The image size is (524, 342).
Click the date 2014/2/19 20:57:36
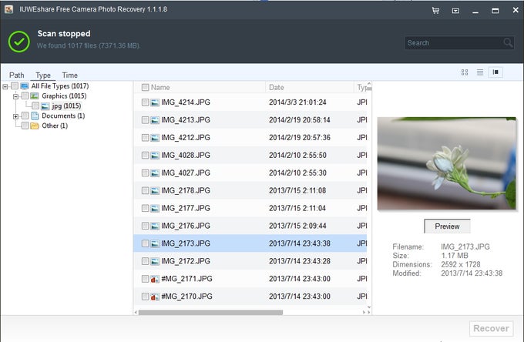(x=300, y=138)
